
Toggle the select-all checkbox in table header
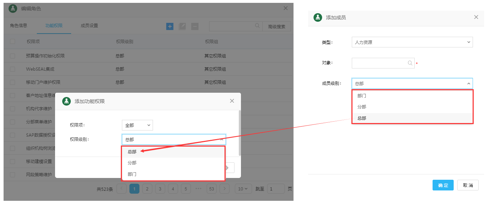pyautogui.click(x=13, y=41)
